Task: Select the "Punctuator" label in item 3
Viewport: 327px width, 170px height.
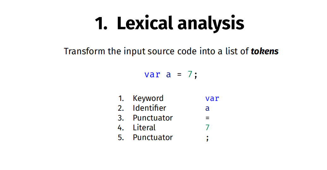Action: 153,118
